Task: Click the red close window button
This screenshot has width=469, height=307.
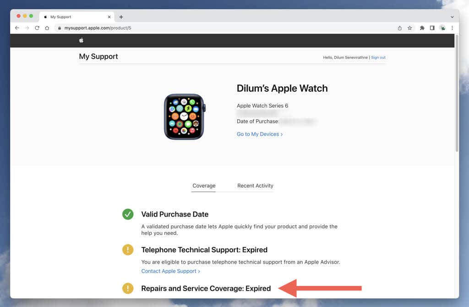Action: (x=18, y=16)
